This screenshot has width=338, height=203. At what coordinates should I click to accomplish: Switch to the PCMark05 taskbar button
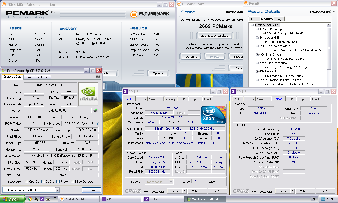pyautogui.click(x=78, y=199)
